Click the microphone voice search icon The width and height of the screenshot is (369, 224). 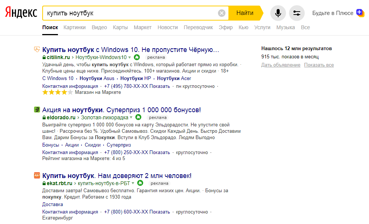click(x=278, y=13)
